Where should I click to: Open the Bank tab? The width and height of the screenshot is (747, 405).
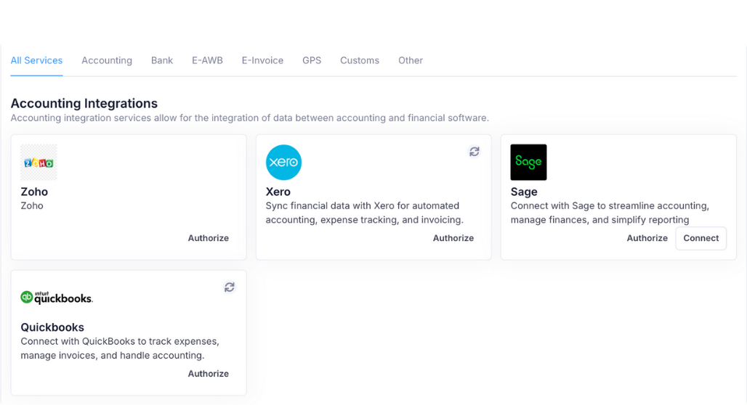(162, 60)
